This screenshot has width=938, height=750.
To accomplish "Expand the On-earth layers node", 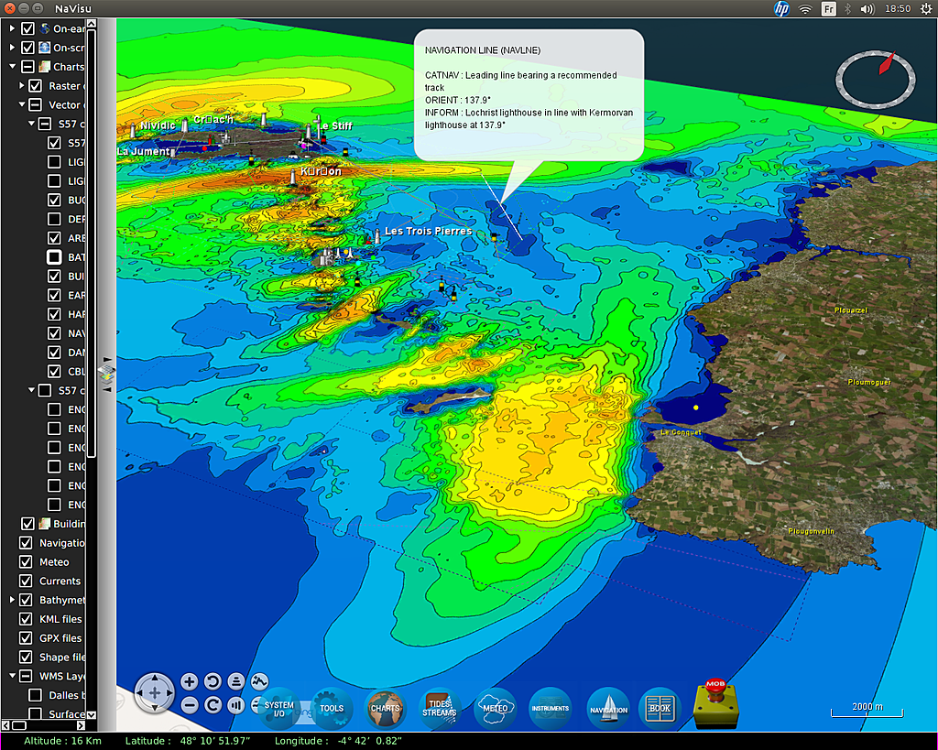I will 12,28.
